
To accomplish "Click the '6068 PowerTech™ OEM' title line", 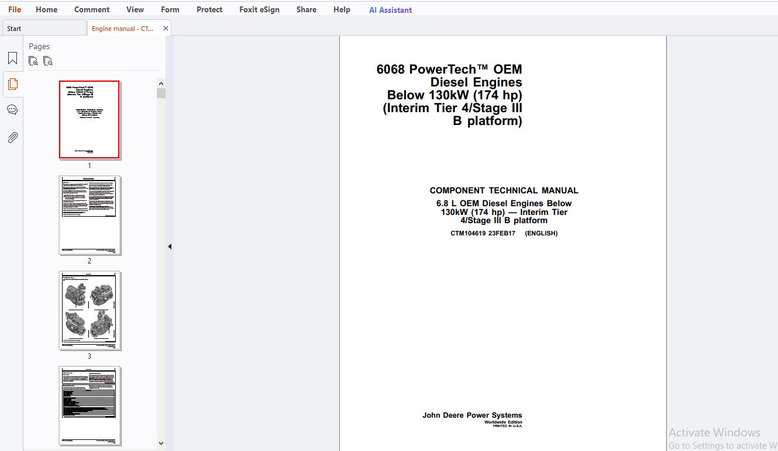I will 449,69.
